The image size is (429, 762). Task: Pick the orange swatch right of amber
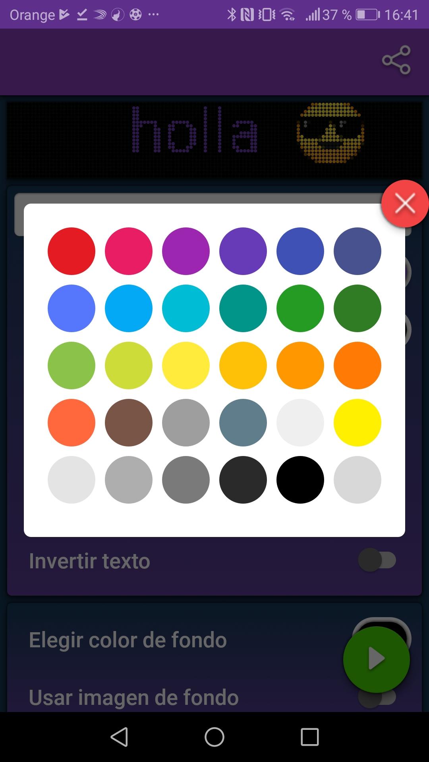(300, 366)
